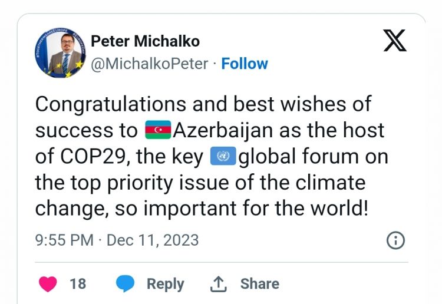Click the words "climate change" in the tweet
The height and width of the screenshot is (304, 442).
tap(330, 183)
